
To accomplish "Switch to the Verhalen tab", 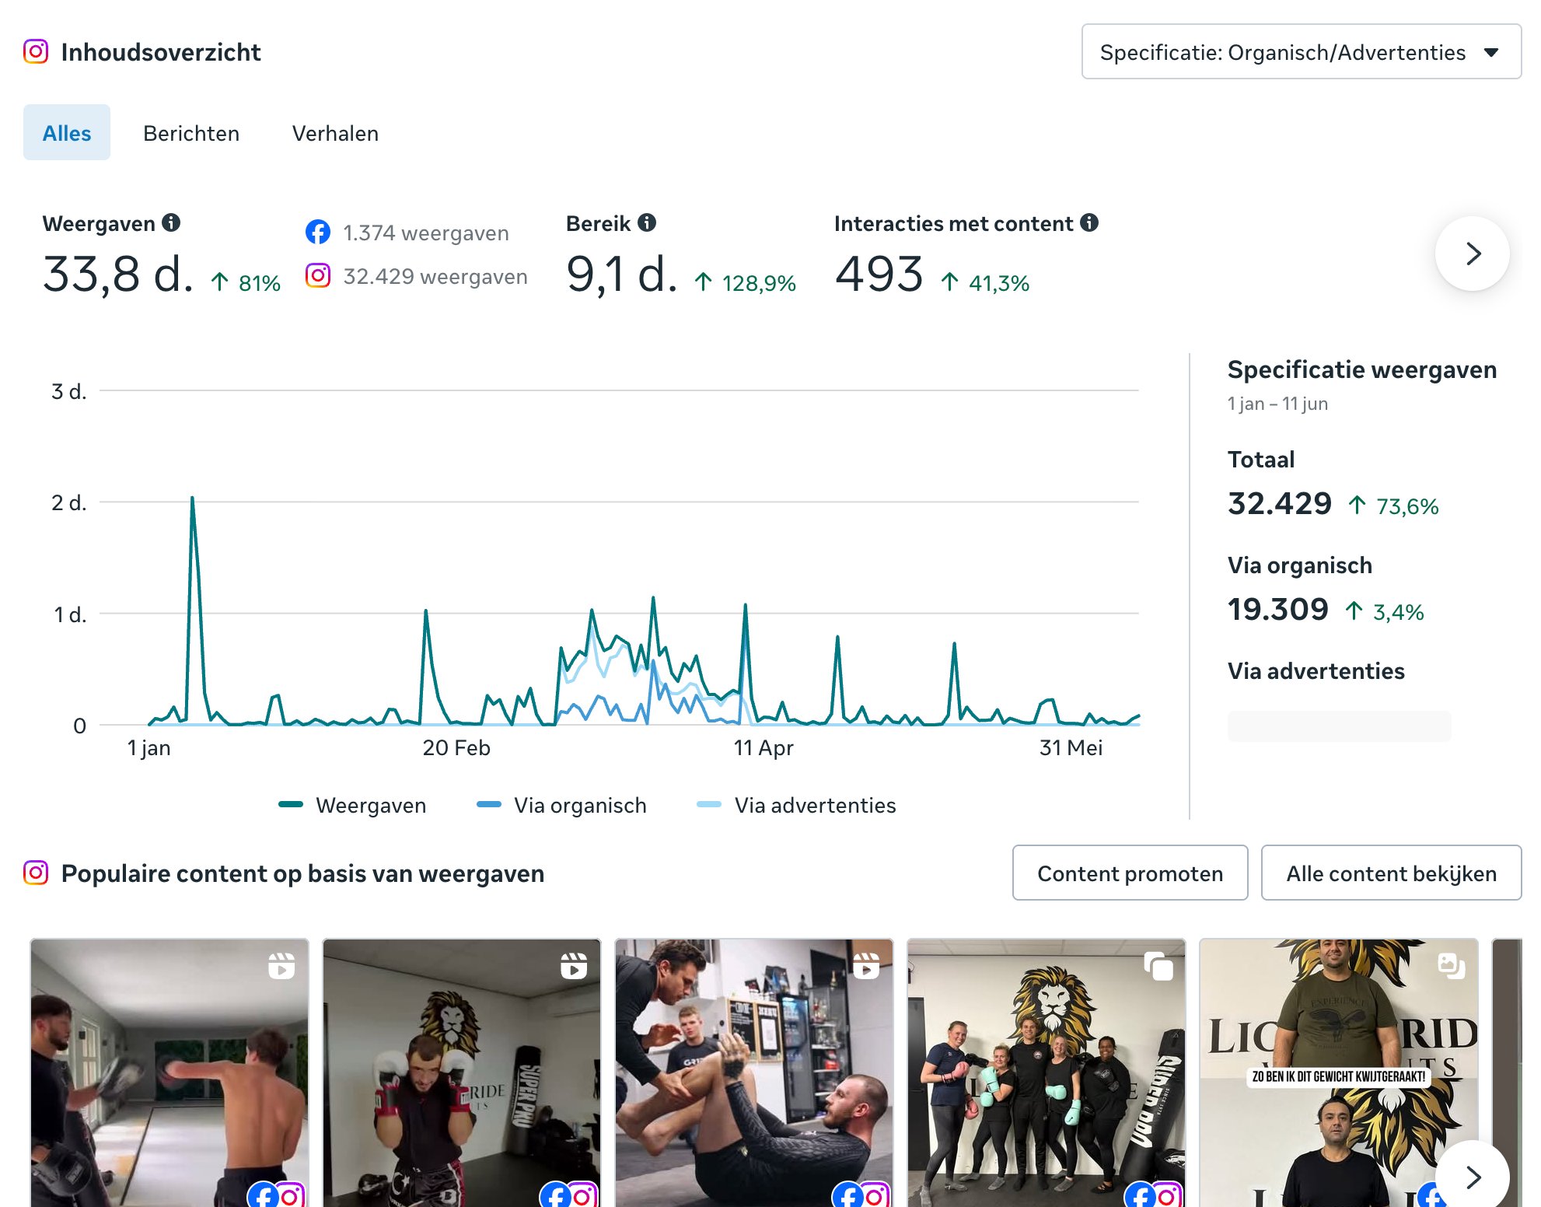I will coord(335,133).
